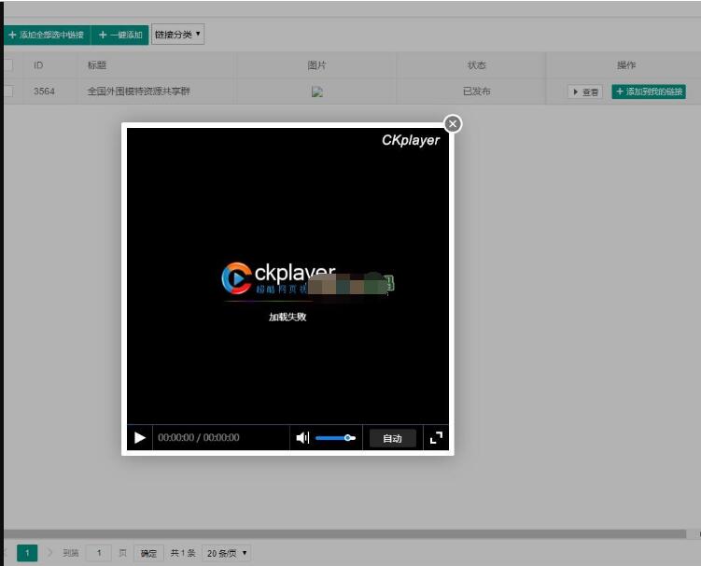Select the title 全国外围模特资源共享群
701x566 pixels.
coord(138,92)
